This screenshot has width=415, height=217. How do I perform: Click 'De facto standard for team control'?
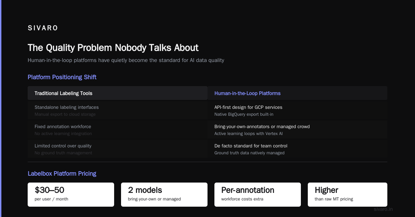coord(251,146)
